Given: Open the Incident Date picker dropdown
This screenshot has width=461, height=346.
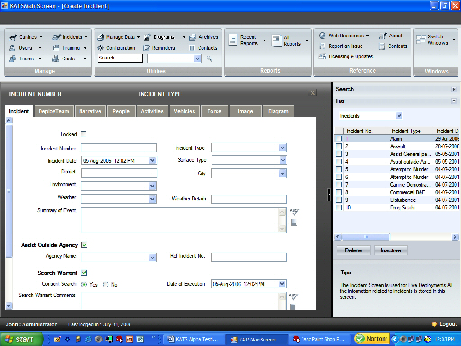Looking at the screenshot, I should [152, 160].
